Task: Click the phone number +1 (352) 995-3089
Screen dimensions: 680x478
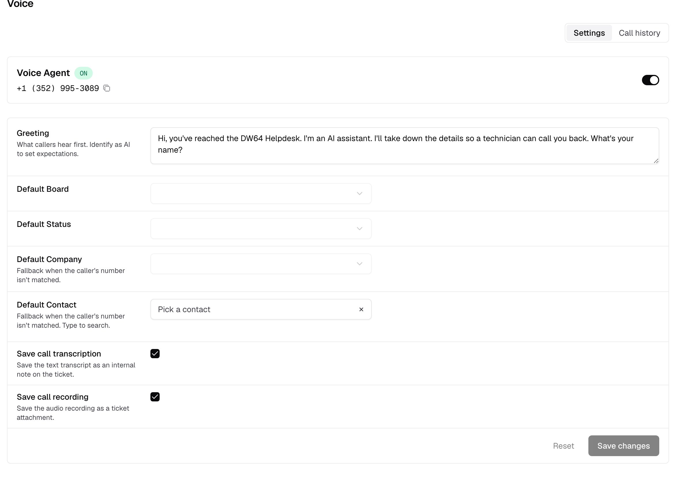Action: tap(58, 88)
